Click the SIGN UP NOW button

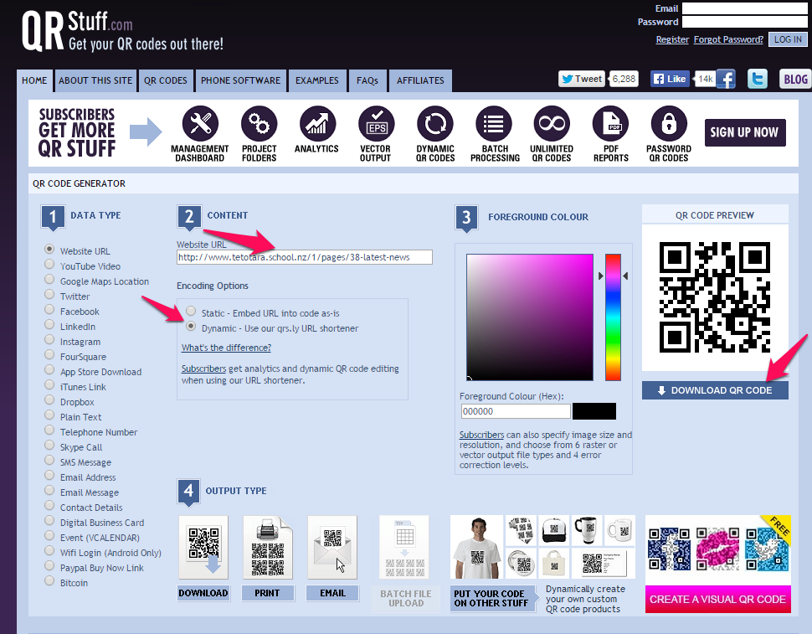[745, 132]
